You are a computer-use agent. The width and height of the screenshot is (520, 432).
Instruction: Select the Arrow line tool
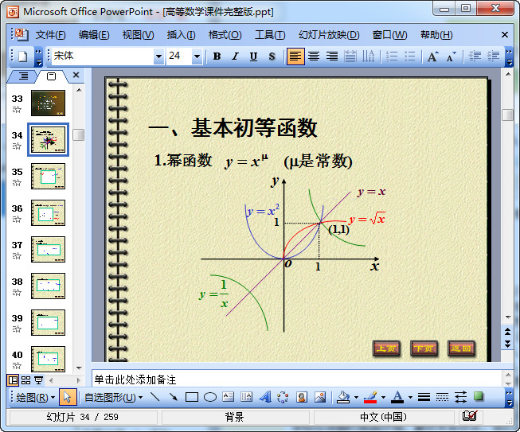[x=173, y=397]
